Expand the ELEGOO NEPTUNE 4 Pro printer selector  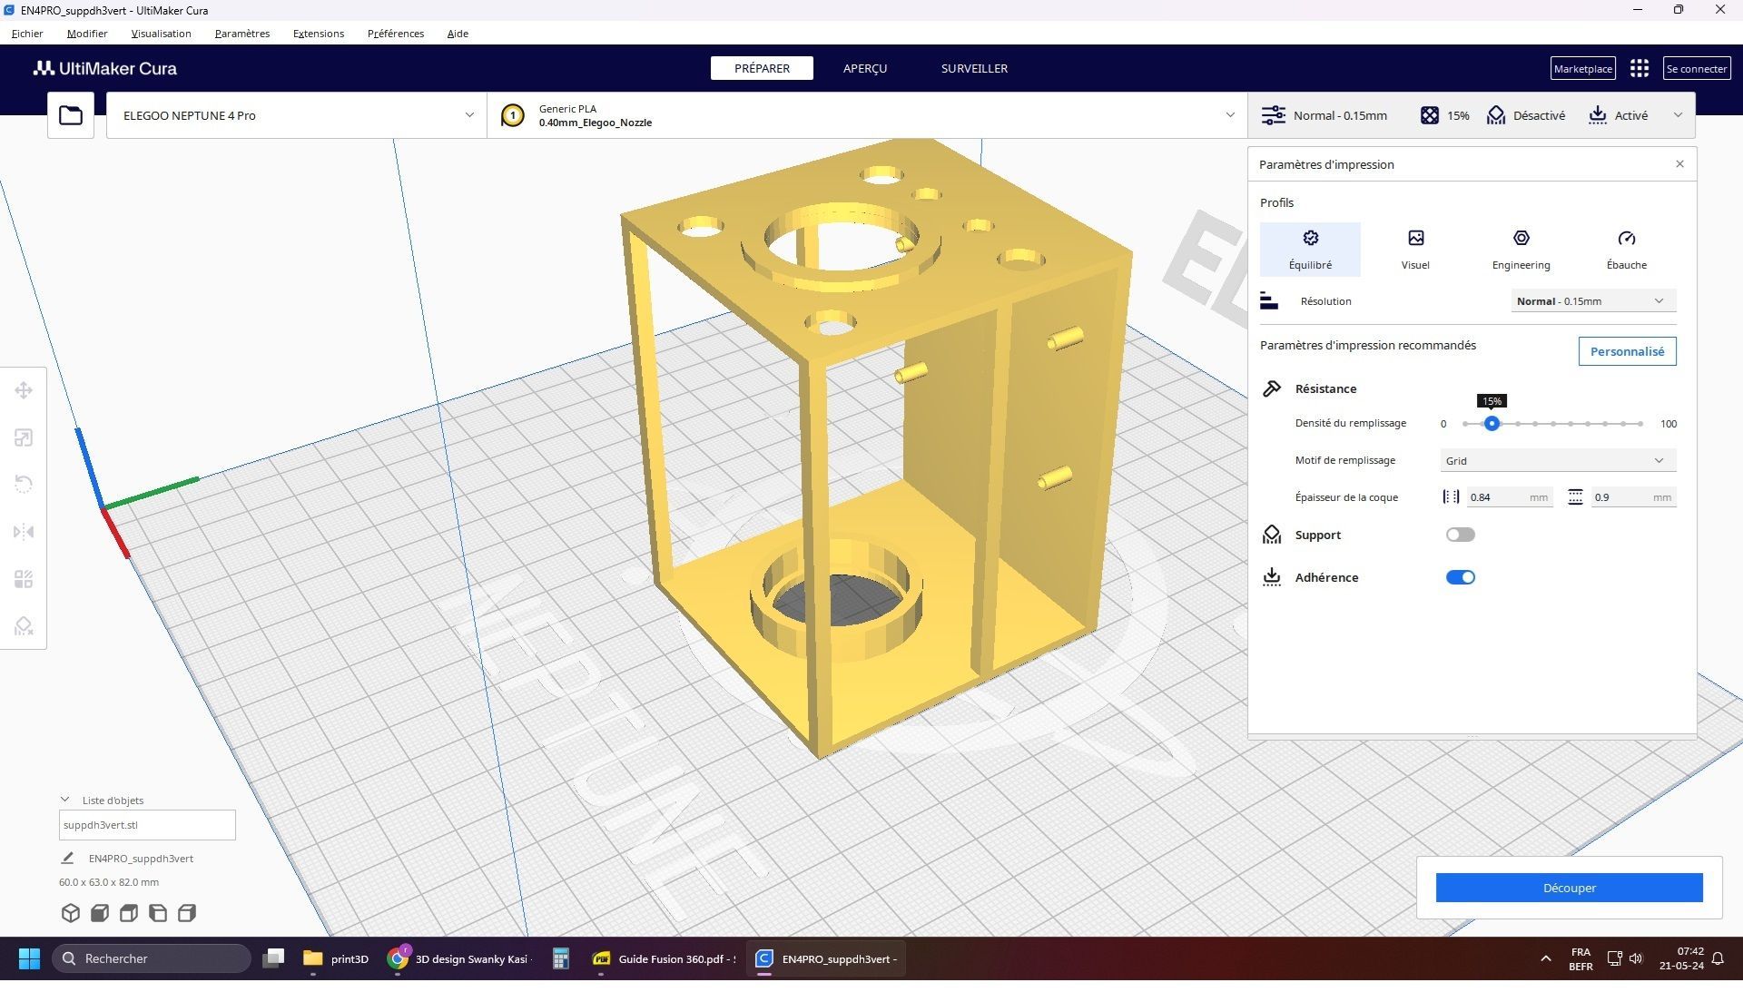click(297, 115)
